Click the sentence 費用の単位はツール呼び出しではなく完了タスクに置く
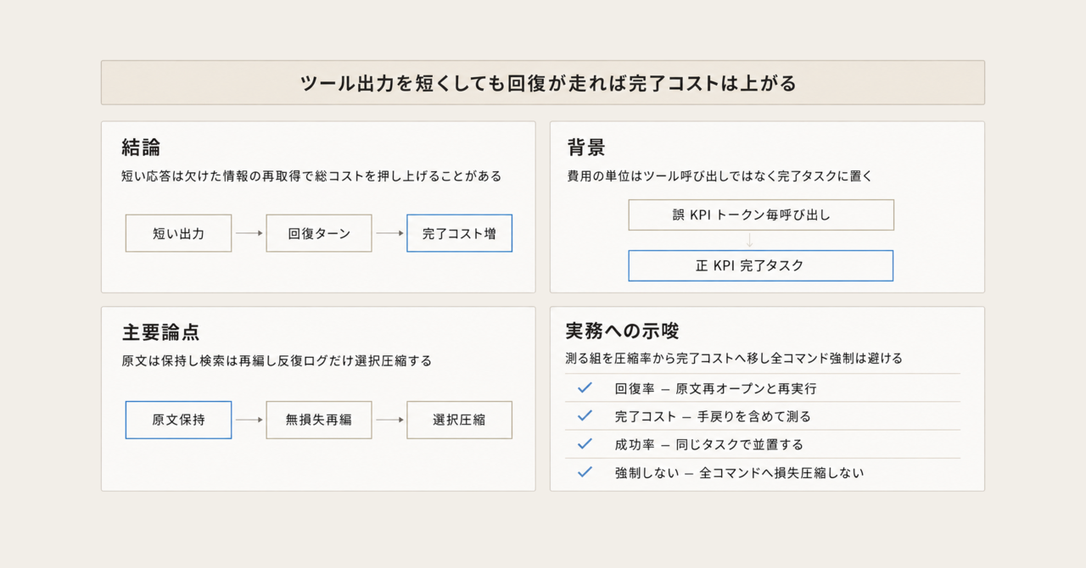1086x568 pixels. 720,176
